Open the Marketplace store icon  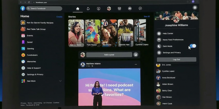click(119, 8)
